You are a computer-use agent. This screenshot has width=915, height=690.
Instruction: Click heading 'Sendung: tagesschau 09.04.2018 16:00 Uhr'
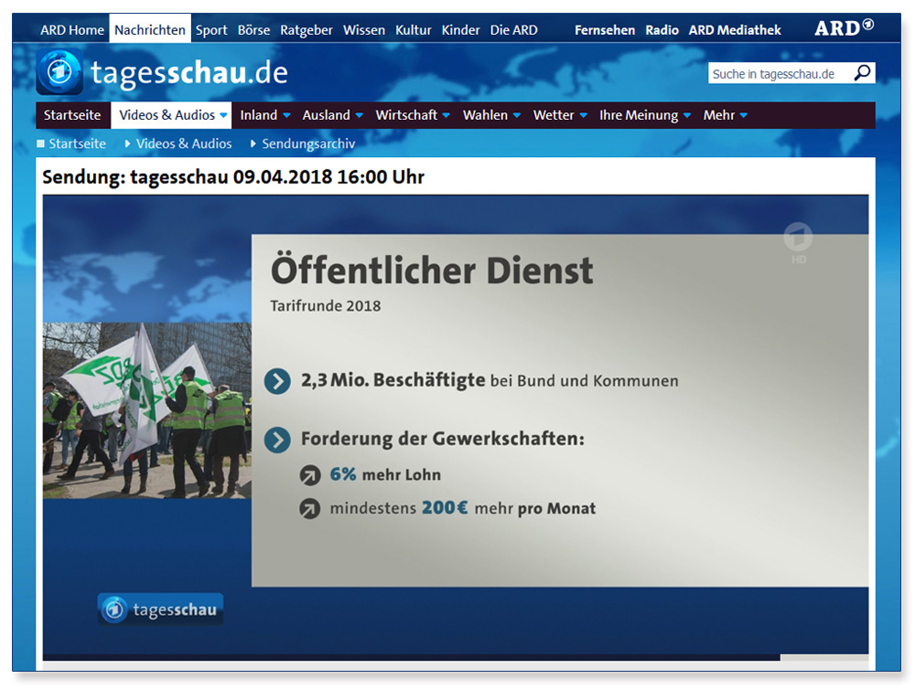[233, 176]
